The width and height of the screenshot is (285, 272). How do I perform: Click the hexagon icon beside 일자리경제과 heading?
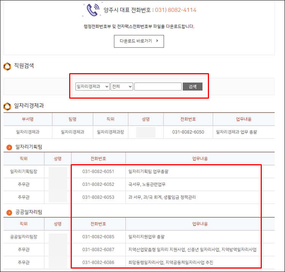7,106
